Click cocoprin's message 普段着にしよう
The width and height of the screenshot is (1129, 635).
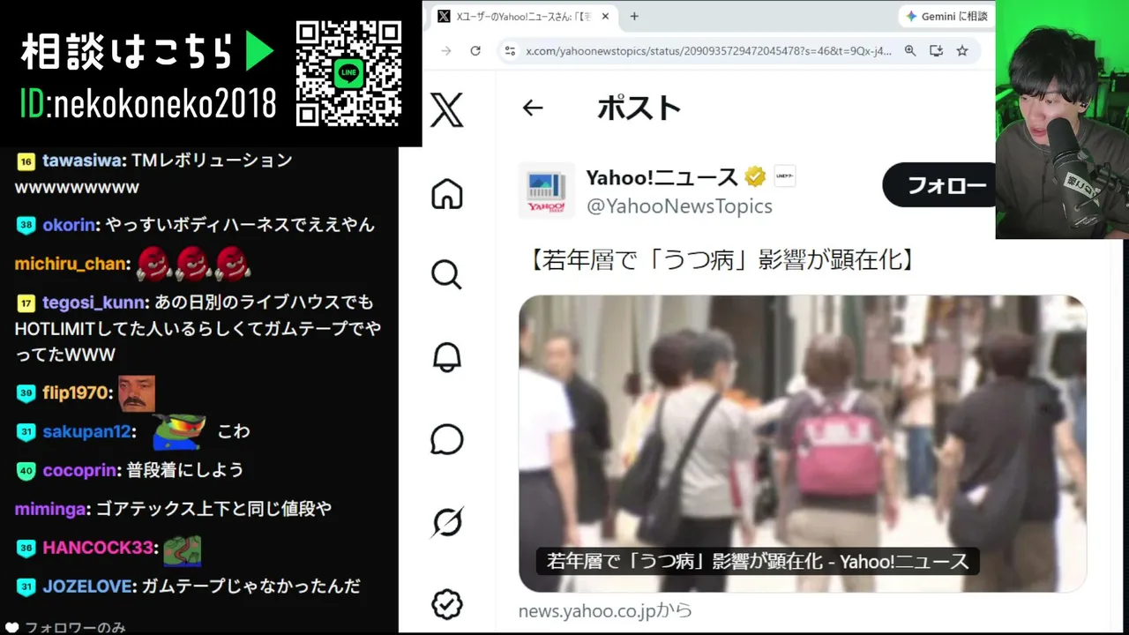coord(184,470)
